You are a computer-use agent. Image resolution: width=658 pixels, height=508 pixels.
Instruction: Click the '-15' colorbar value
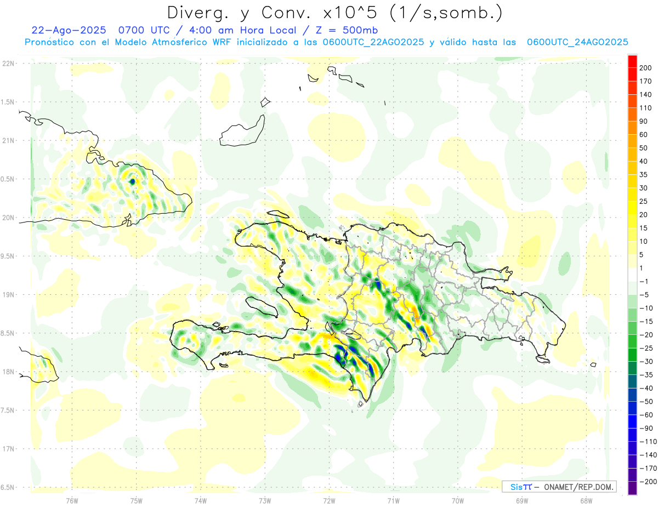648,321
